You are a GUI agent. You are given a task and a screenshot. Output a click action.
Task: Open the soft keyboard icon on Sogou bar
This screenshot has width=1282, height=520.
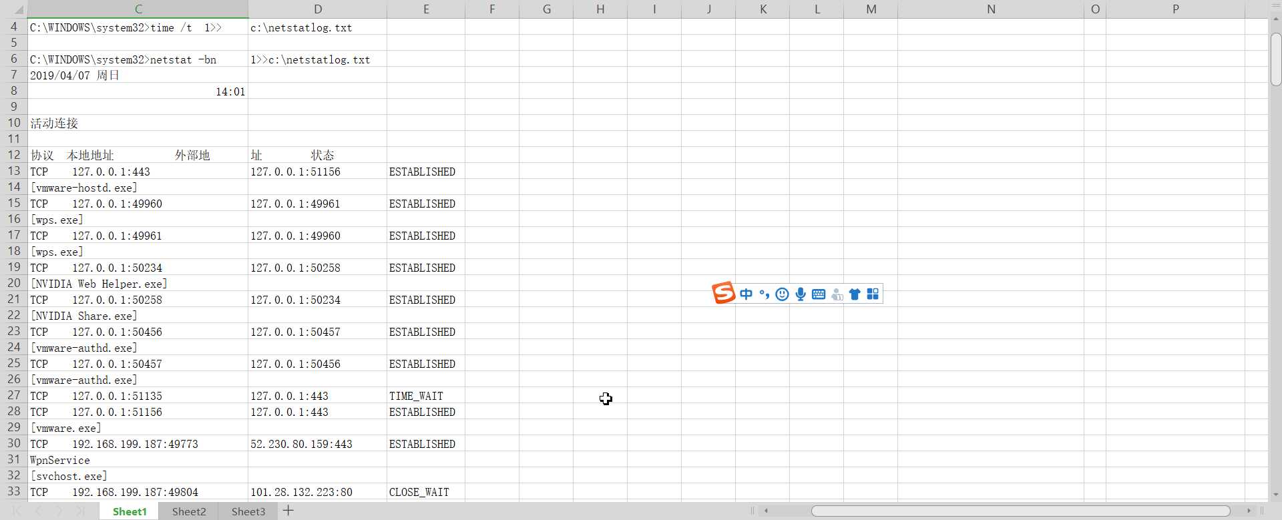[819, 294]
